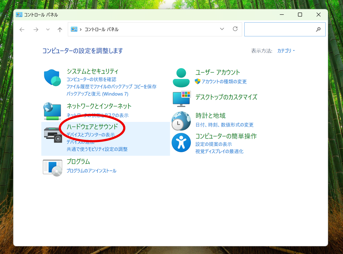Click the User Accounts person icon
The image size is (343, 254).
pyautogui.click(x=181, y=77)
